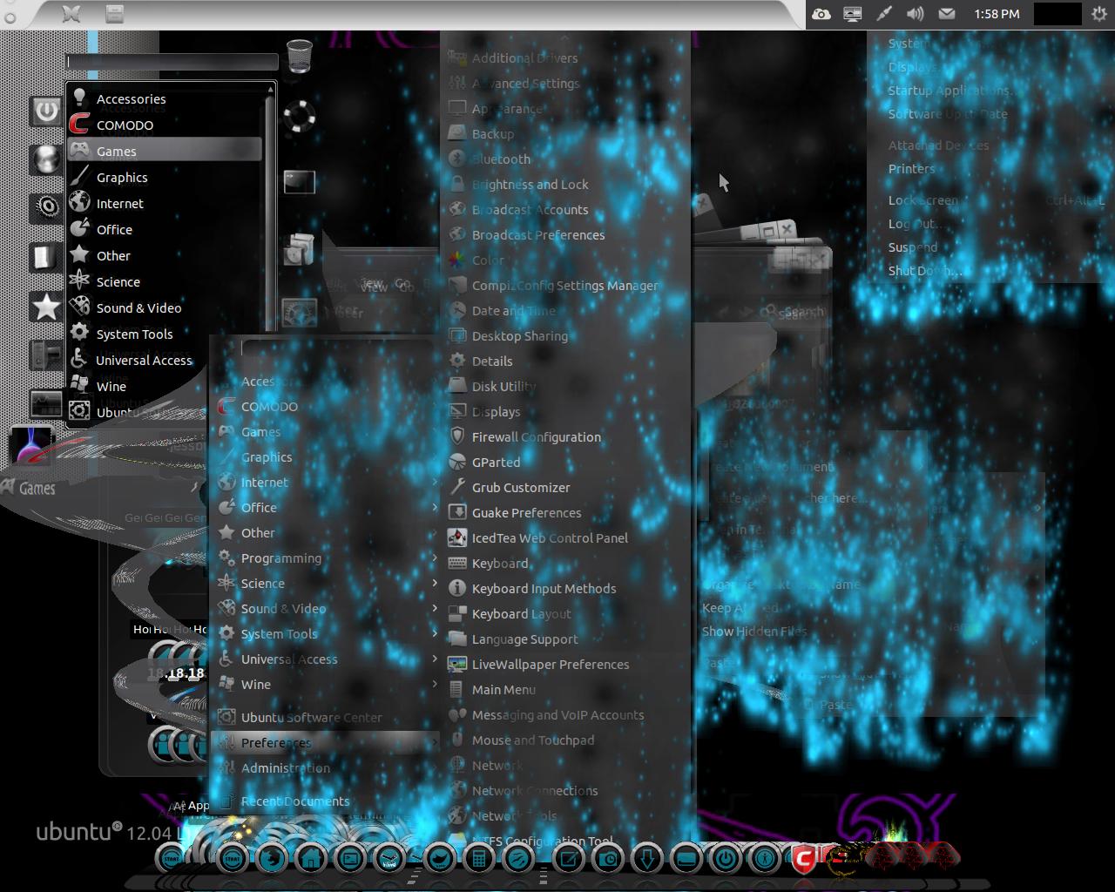Image resolution: width=1115 pixels, height=892 pixels.
Task: Open Firewall Configuration
Action: [x=566, y=436]
